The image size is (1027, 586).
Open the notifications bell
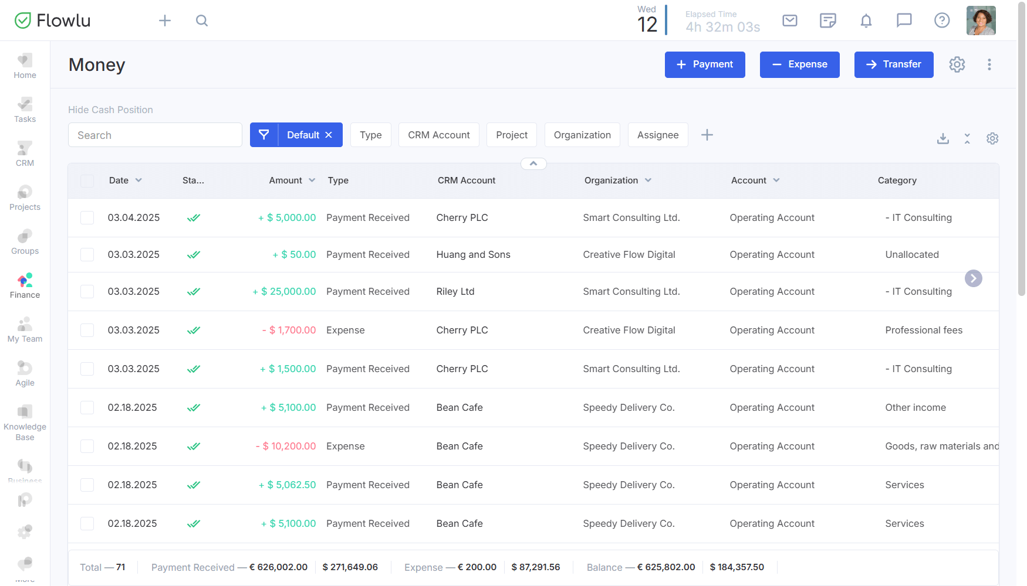click(866, 21)
